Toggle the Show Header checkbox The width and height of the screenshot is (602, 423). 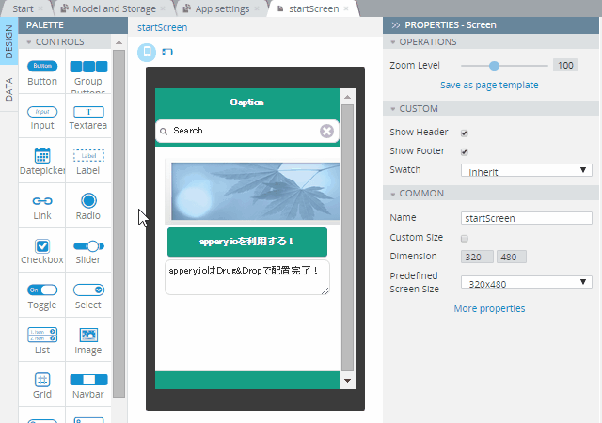click(x=464, y=133)
